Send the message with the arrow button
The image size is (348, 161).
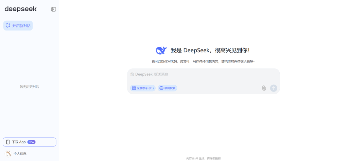coord(274,88)
